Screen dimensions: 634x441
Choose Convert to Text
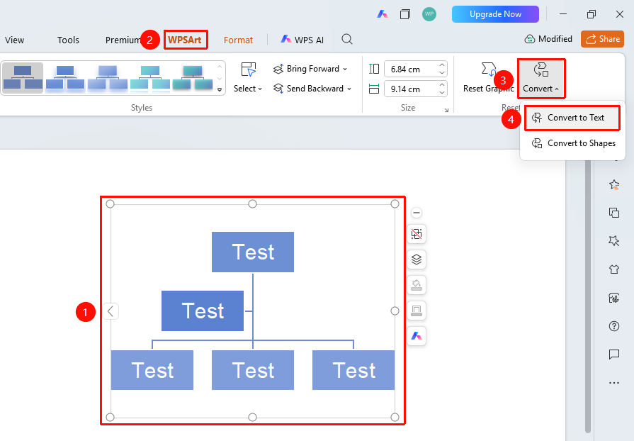[572, 118]
